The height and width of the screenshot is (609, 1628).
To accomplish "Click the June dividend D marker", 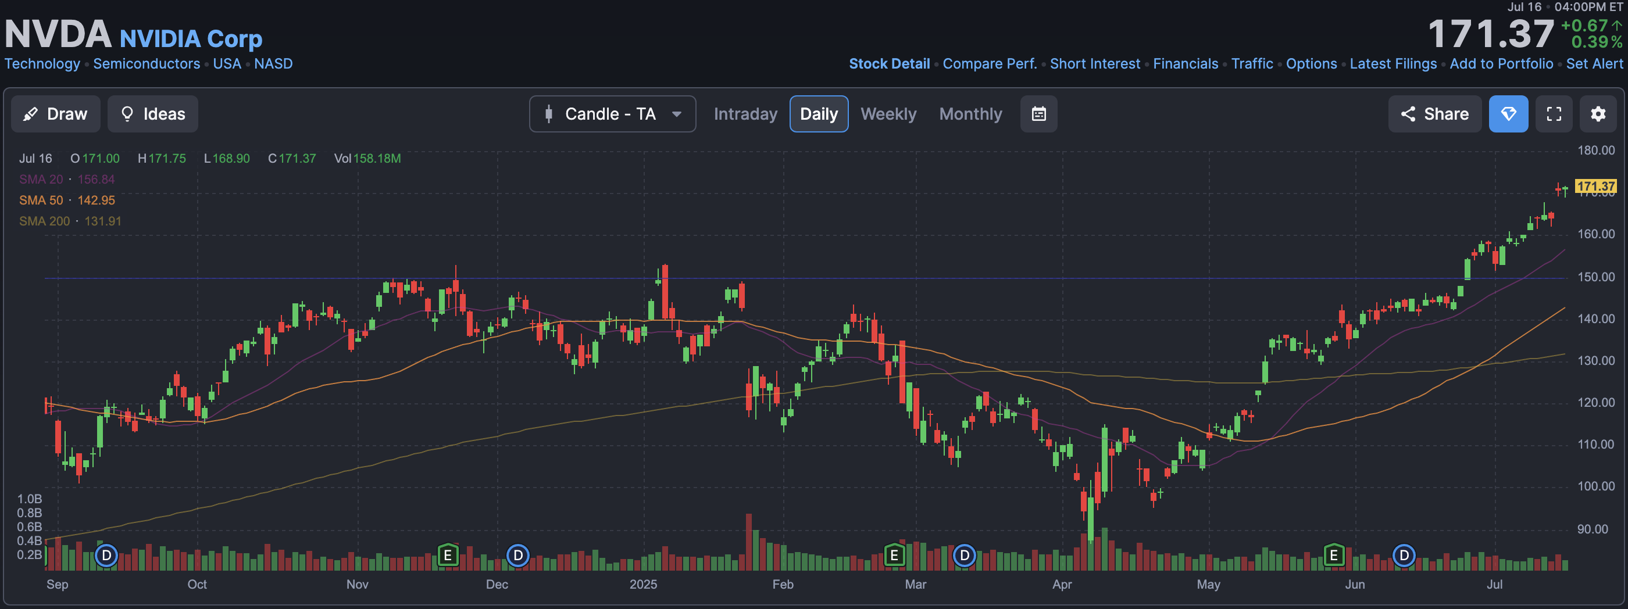I will (x=1404, y=556).
